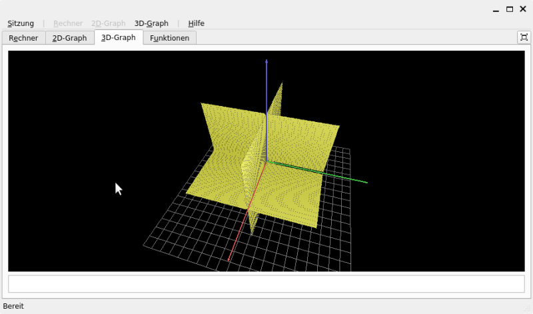
Task: Close the application window
Action: tap(523, 9)
